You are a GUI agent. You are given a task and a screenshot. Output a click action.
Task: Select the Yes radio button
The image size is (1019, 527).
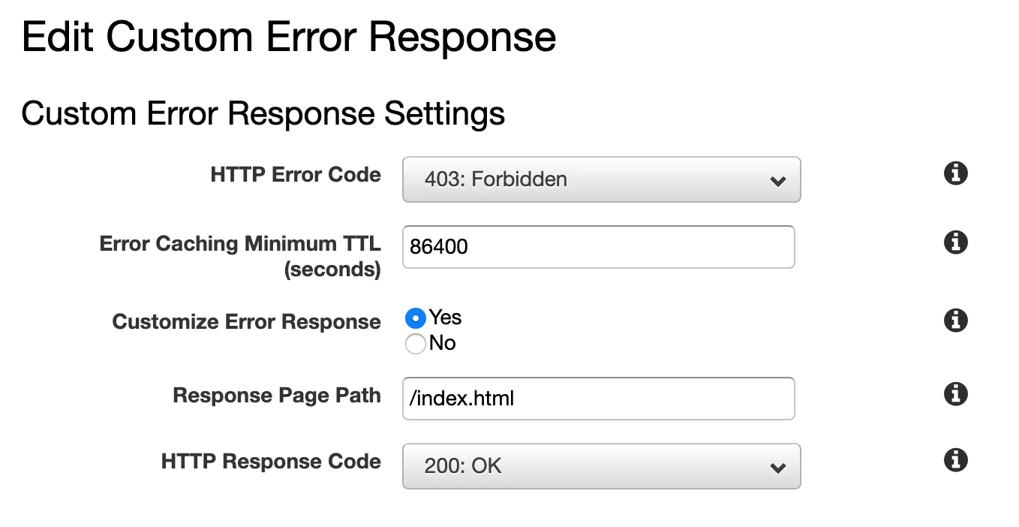tap(415, 318)
